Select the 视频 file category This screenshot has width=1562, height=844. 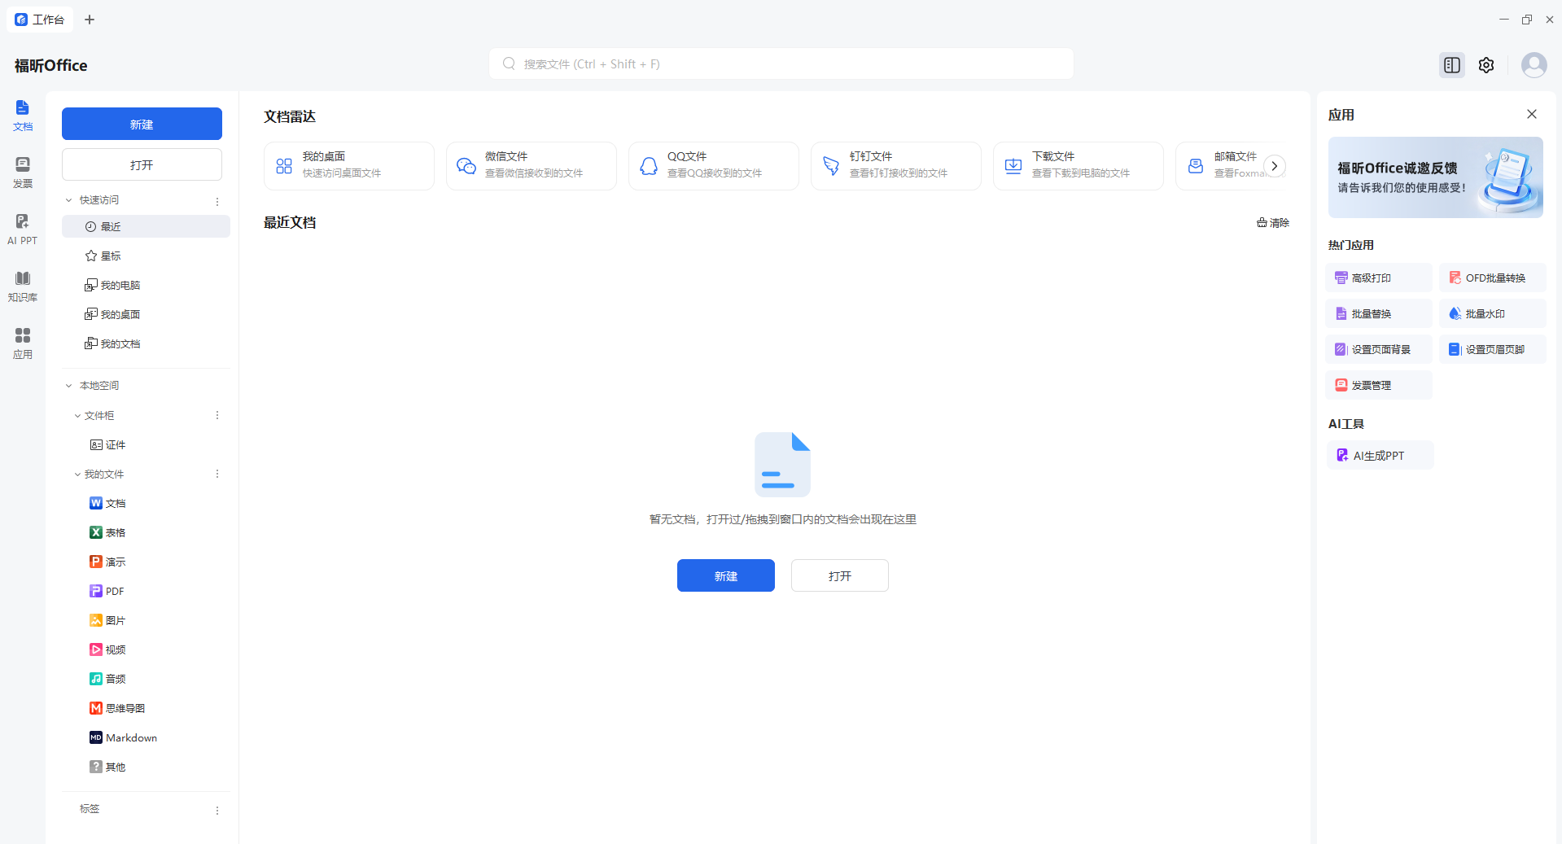pyautogui.click(x=146, y=649)
